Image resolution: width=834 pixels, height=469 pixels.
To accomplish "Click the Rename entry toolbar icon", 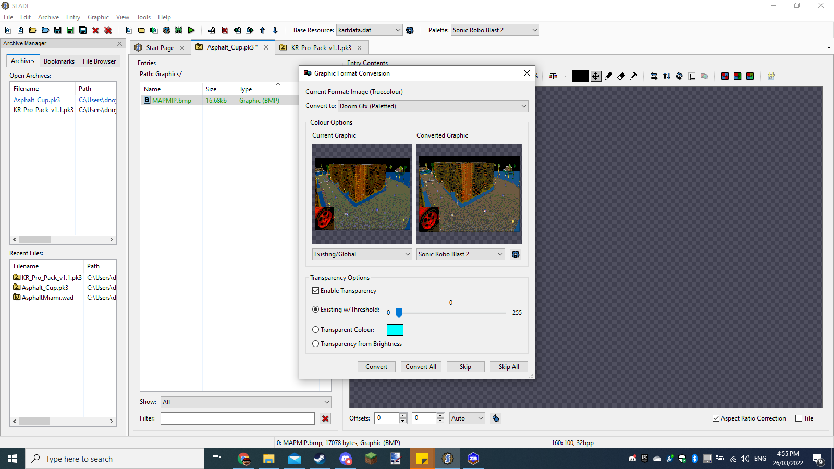I will [212, 30].
